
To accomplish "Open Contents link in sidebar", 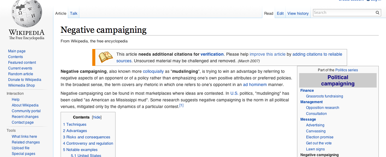I will point(15,57).
